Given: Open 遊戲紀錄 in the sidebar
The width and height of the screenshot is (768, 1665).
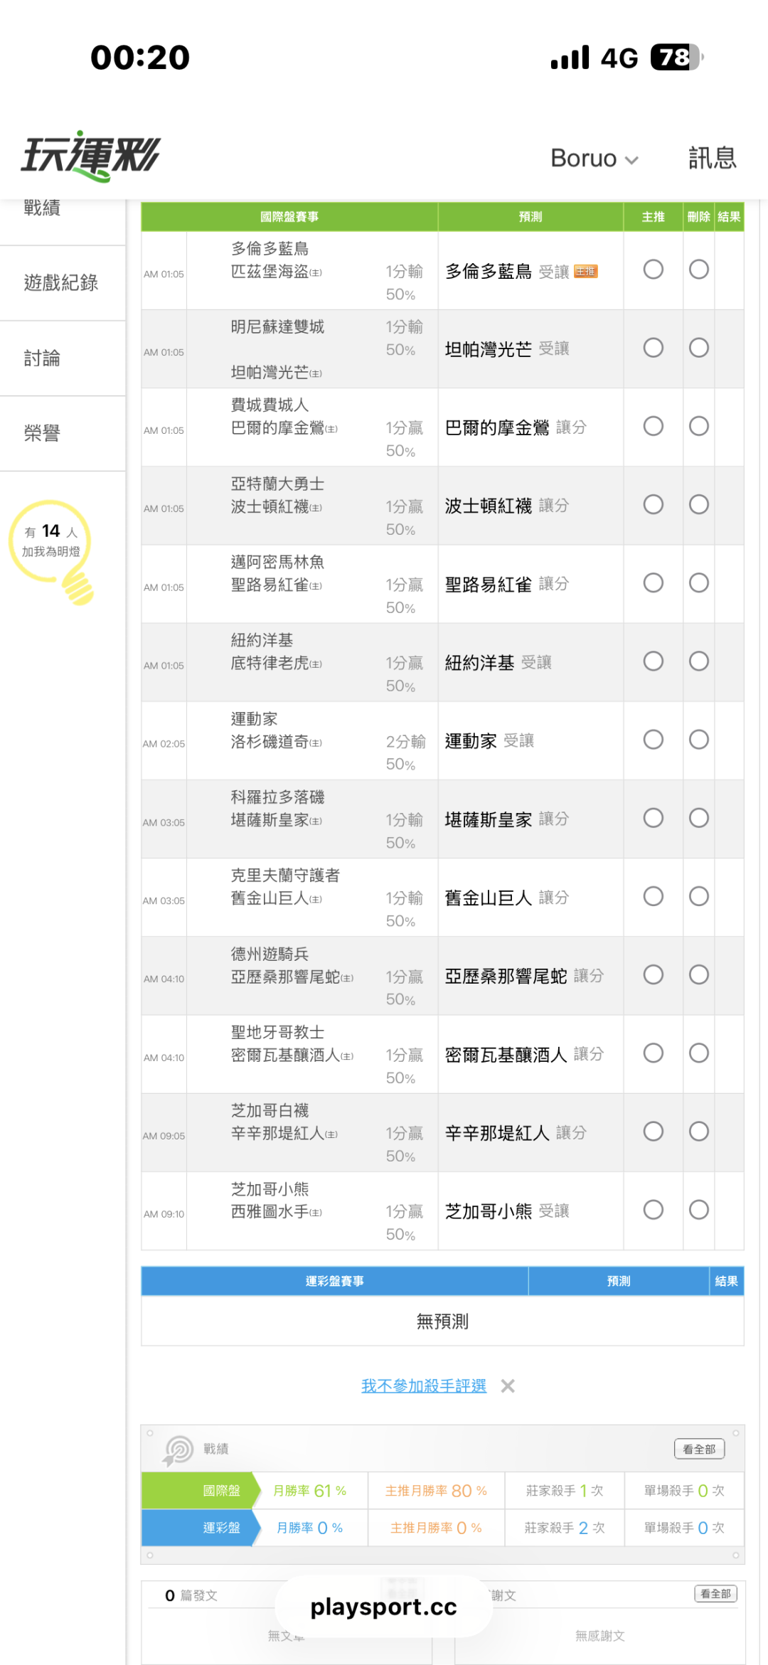Looking at the screenshot, I should pyautogui.click(x=61, y=283).
